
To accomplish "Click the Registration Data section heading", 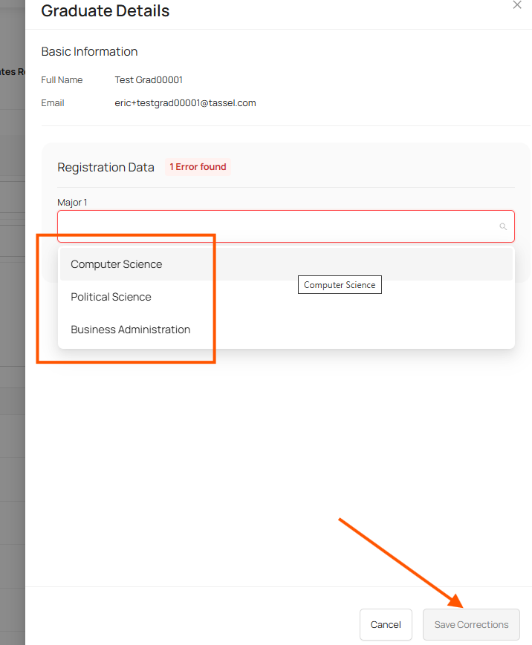I will click(106, 167).
